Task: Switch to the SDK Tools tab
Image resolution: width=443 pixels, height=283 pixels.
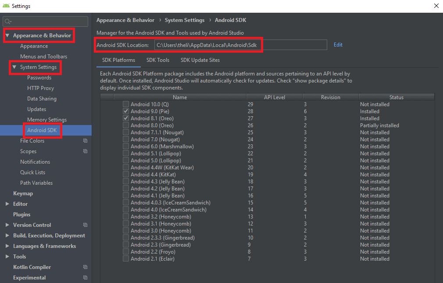Action: coord(157,60)
